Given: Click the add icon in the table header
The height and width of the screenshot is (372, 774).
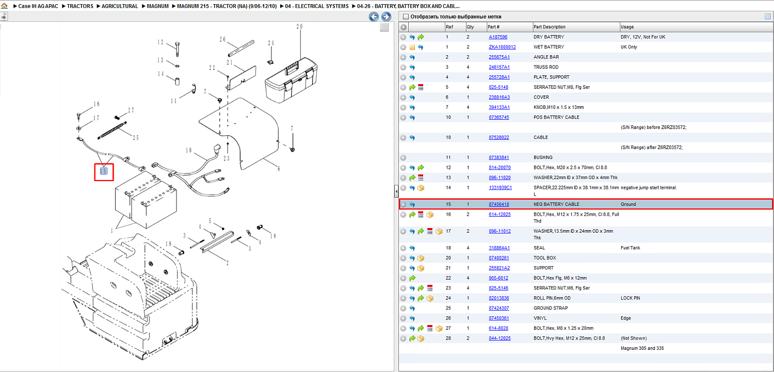Looking at the screenshot, I should 404,27.
